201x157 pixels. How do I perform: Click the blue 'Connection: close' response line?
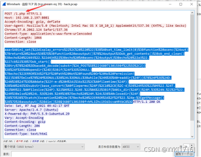pos(20,130)
